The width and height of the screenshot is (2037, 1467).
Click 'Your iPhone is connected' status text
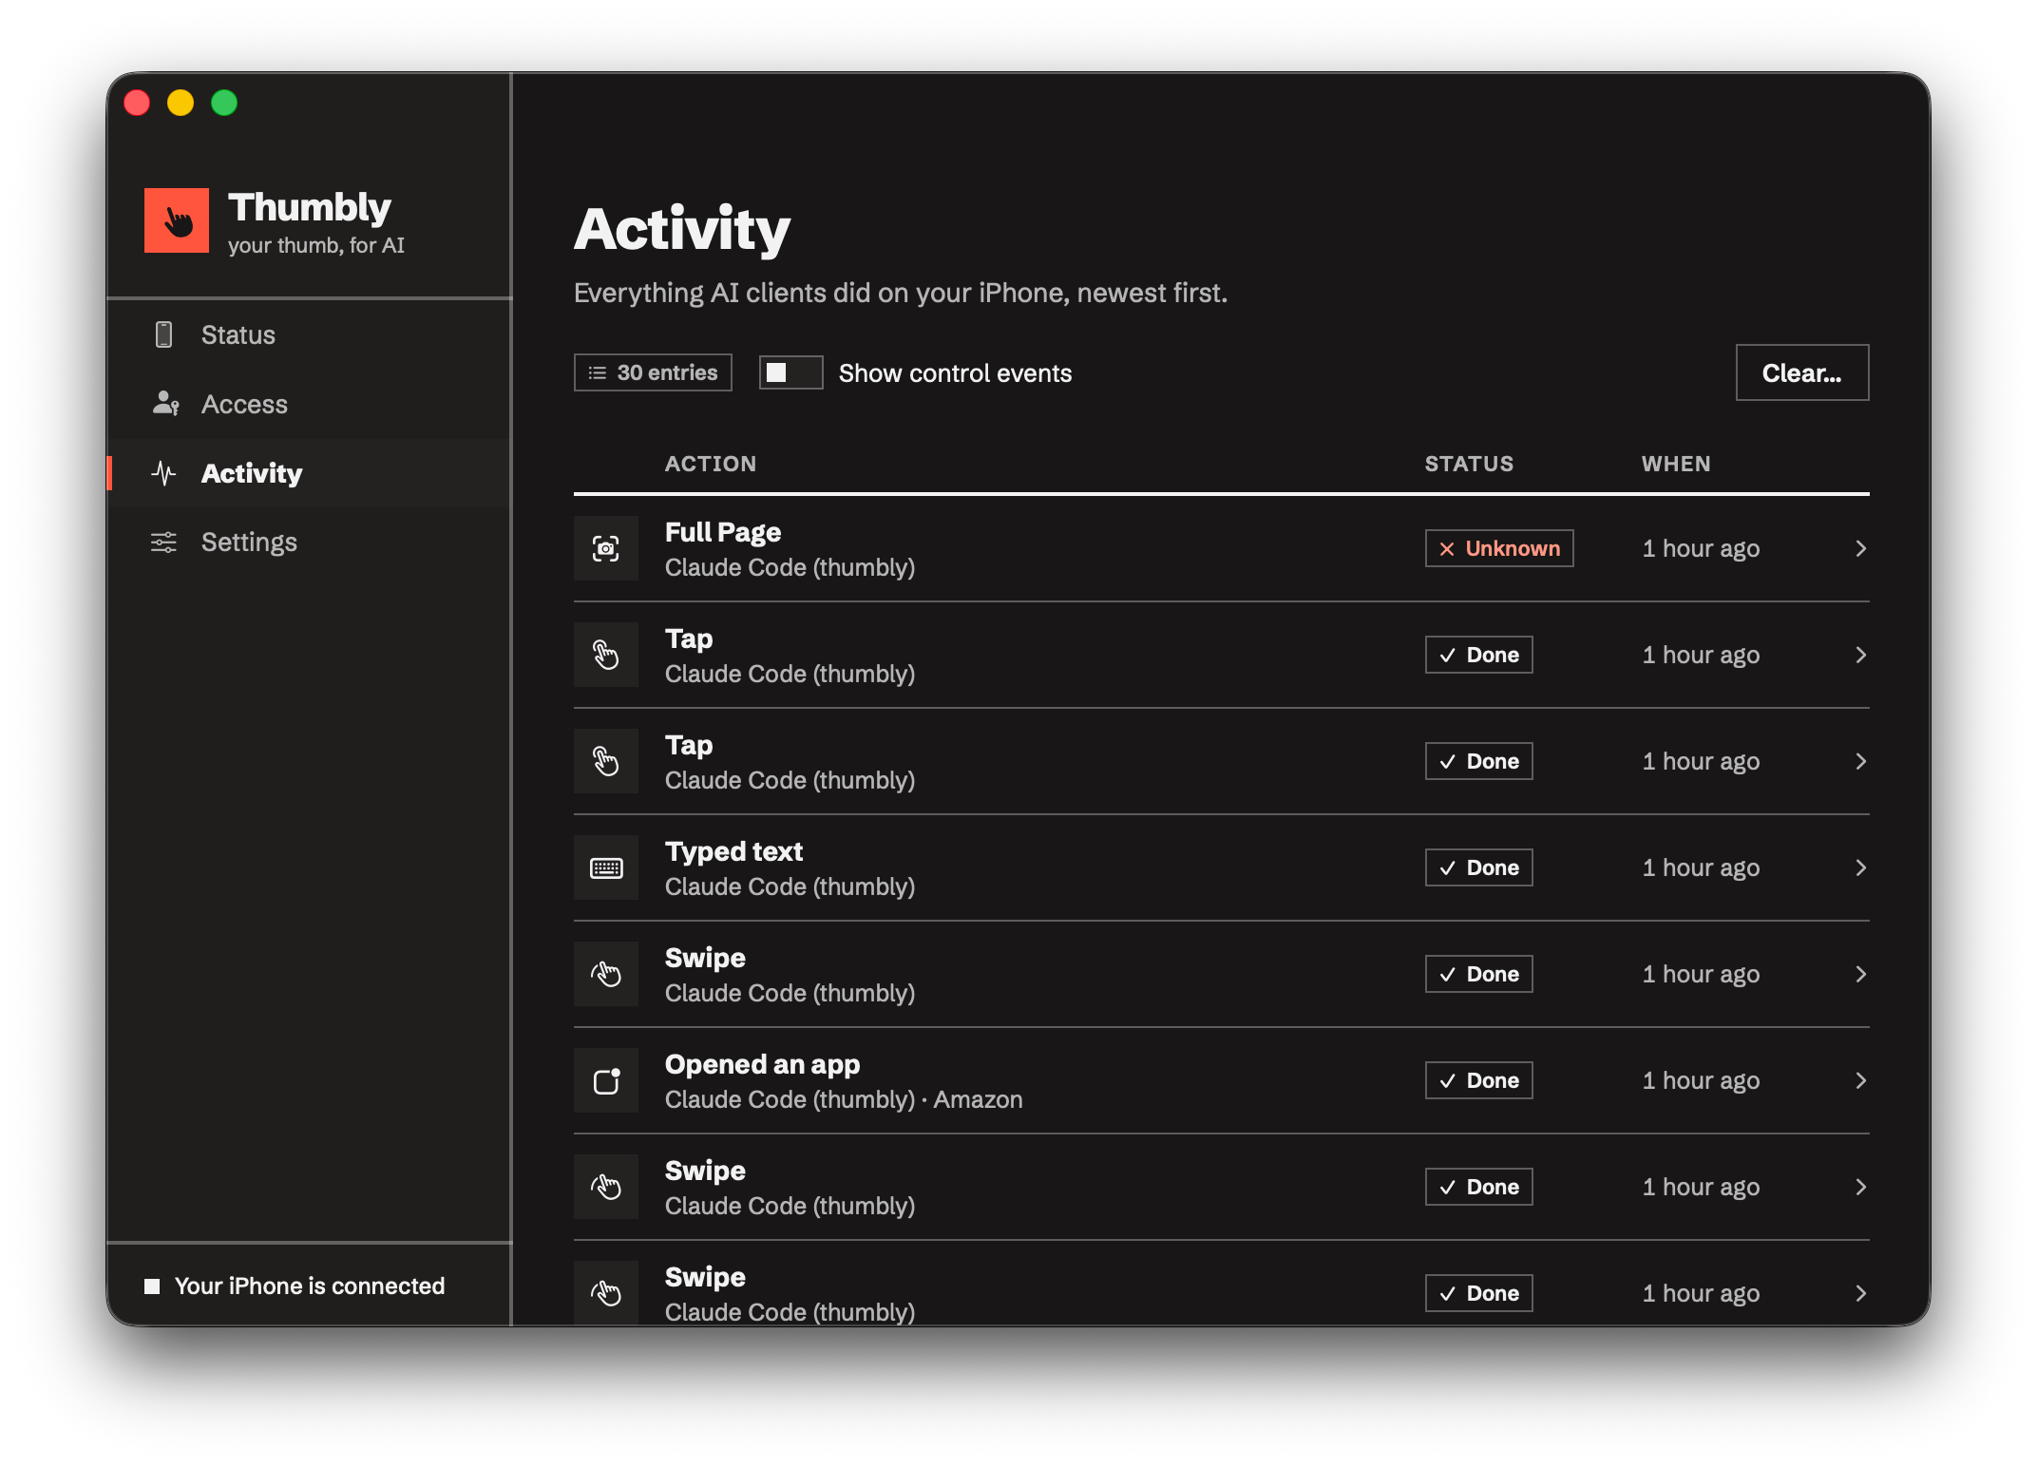tap(310, 1286)
